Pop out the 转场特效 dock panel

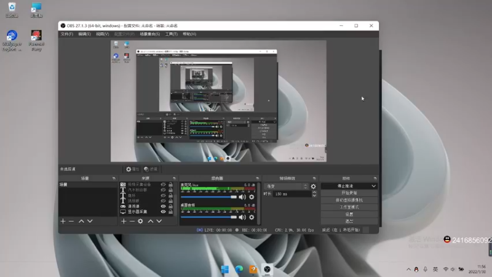314,178
